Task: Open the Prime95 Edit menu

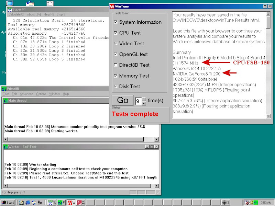Action: pos(14,94)
